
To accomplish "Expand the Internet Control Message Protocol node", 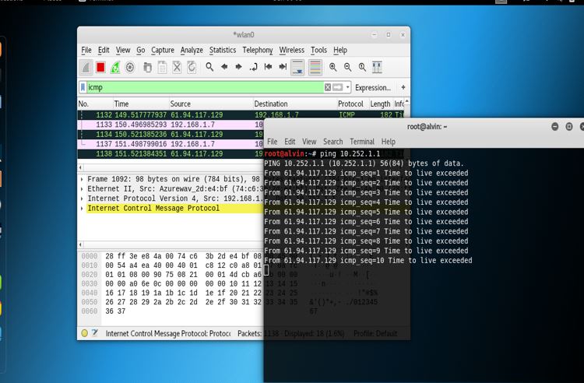I will pos(82,208).
